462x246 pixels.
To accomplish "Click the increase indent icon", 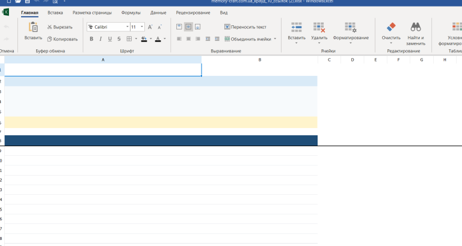I will [x=217, y=39].
